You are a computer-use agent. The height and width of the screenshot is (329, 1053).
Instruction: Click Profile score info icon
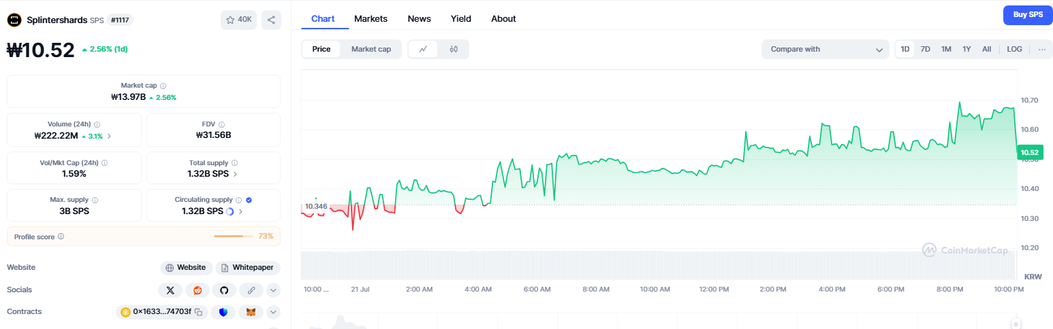pos(61,237)
